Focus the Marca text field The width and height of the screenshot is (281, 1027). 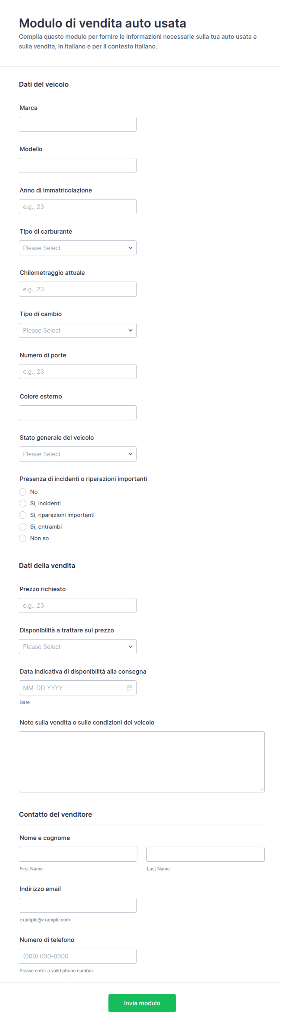78,124
